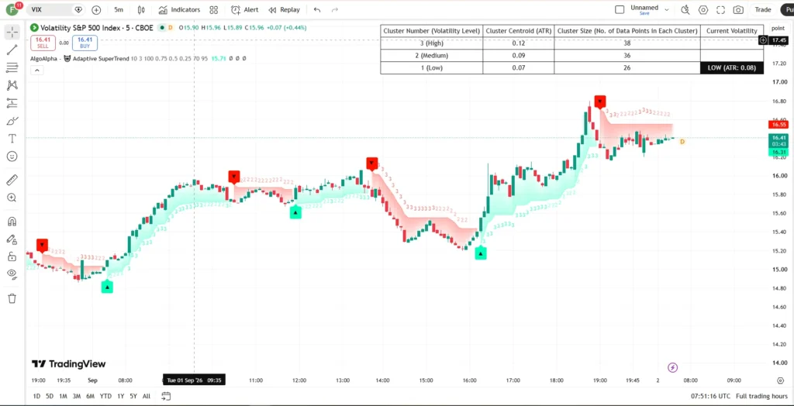Select the 6M time range
This screenshot has height=406, width=794.
(x=90, y=396)
